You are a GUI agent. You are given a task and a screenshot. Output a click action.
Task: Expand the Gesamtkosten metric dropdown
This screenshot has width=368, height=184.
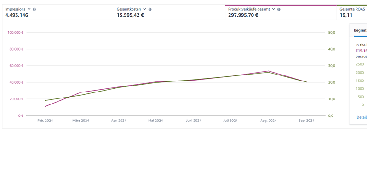pos(144,9)
